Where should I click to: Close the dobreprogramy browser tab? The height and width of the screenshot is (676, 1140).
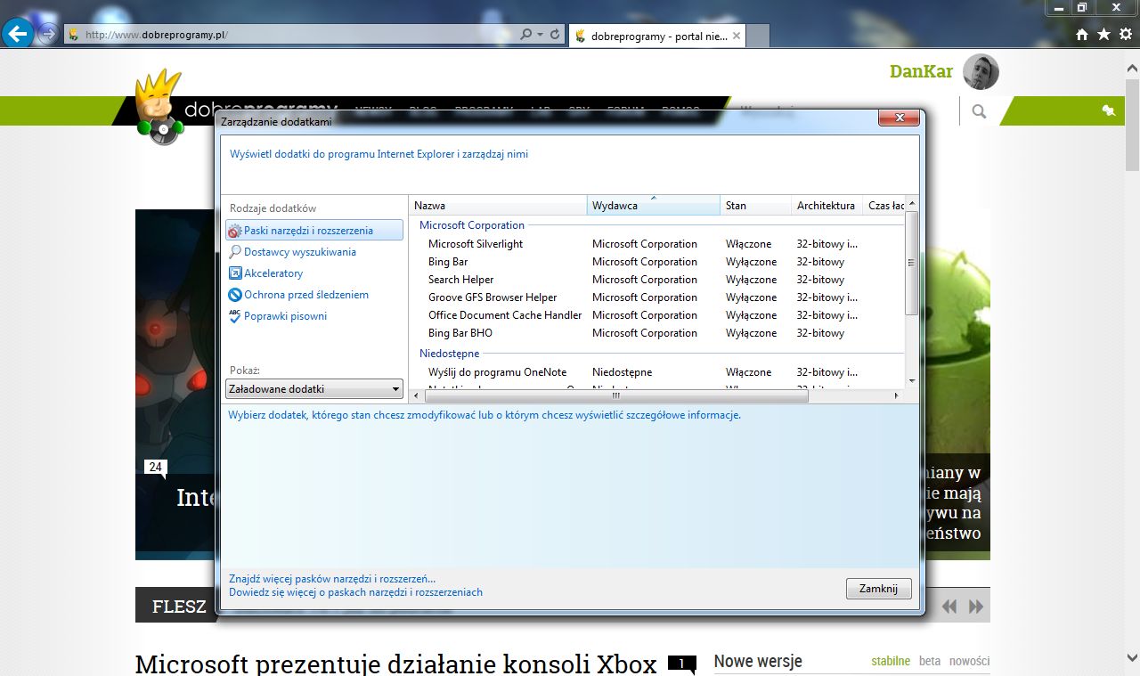(737, 36)
